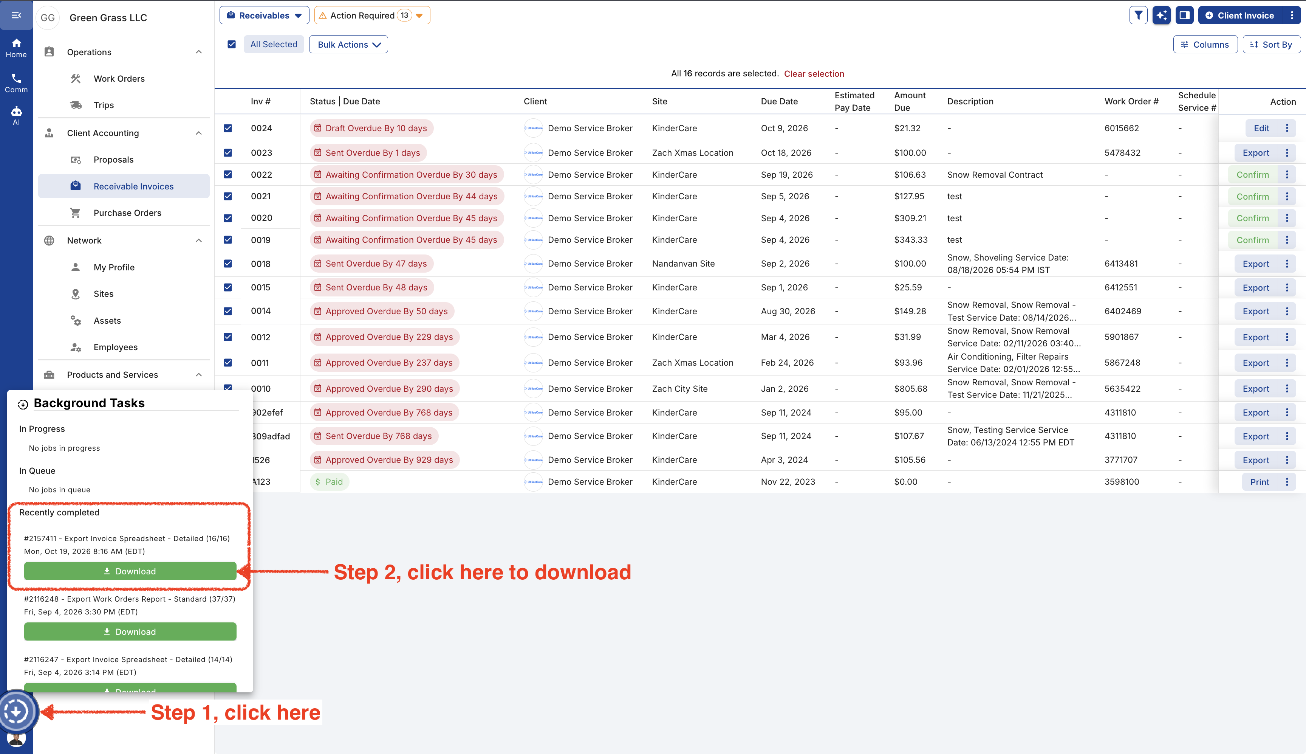Screen dimensions: 1306x754
Task: Open the Columns settings button
Action: [1205, 45]
